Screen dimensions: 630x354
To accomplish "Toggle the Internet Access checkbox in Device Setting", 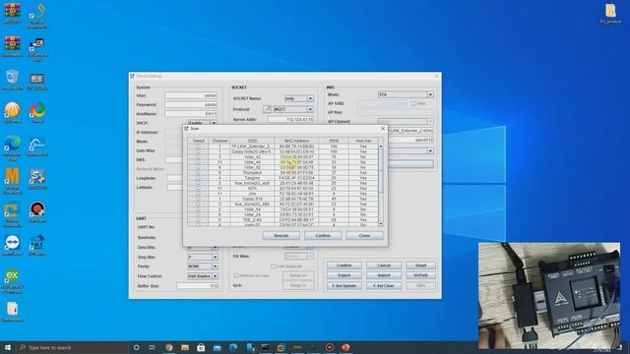I will click(236, 275).
